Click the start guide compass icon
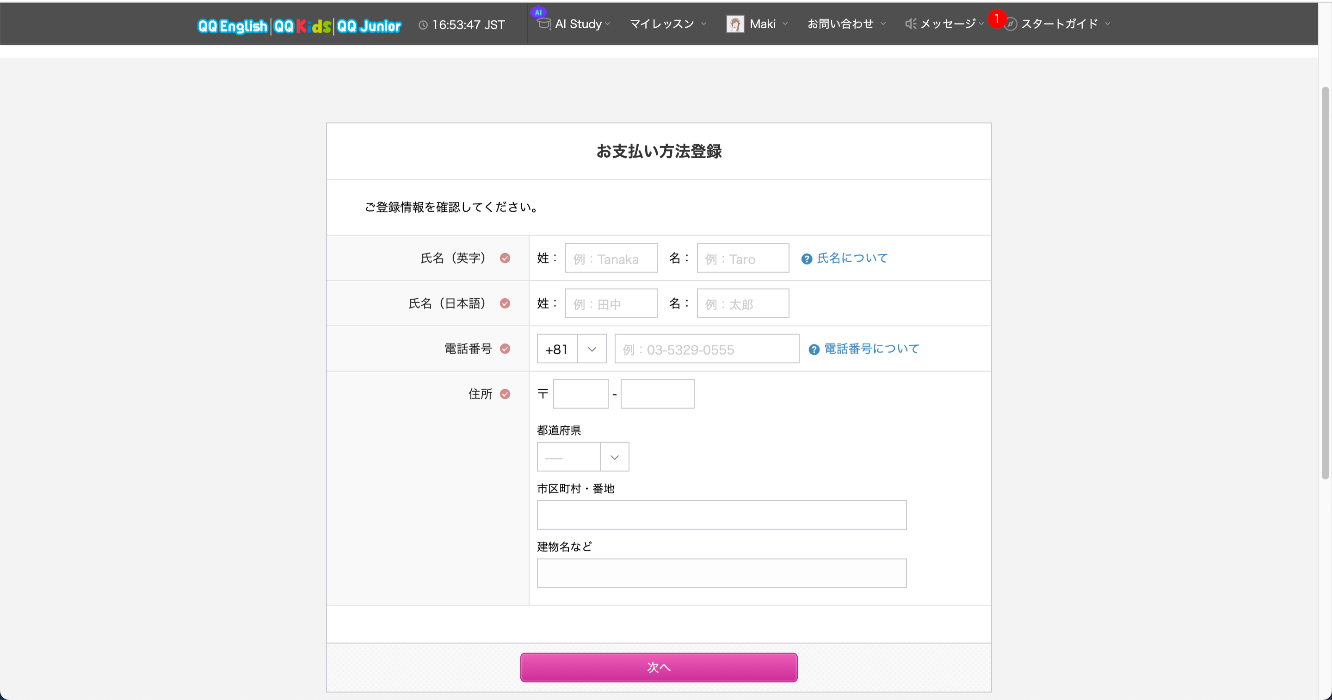1332x700 pixels. point(1011,24)
